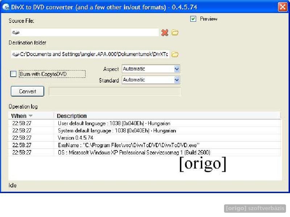Close the DivX to DVD converter window
This screenshot has width=290, height=217.
(283, 7)
